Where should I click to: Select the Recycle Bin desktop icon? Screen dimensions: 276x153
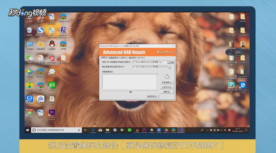29,32
